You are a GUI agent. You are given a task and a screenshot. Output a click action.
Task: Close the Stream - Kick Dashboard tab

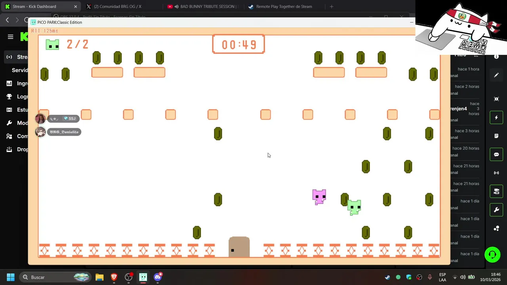pyautogui.click(x=75, y=6)
